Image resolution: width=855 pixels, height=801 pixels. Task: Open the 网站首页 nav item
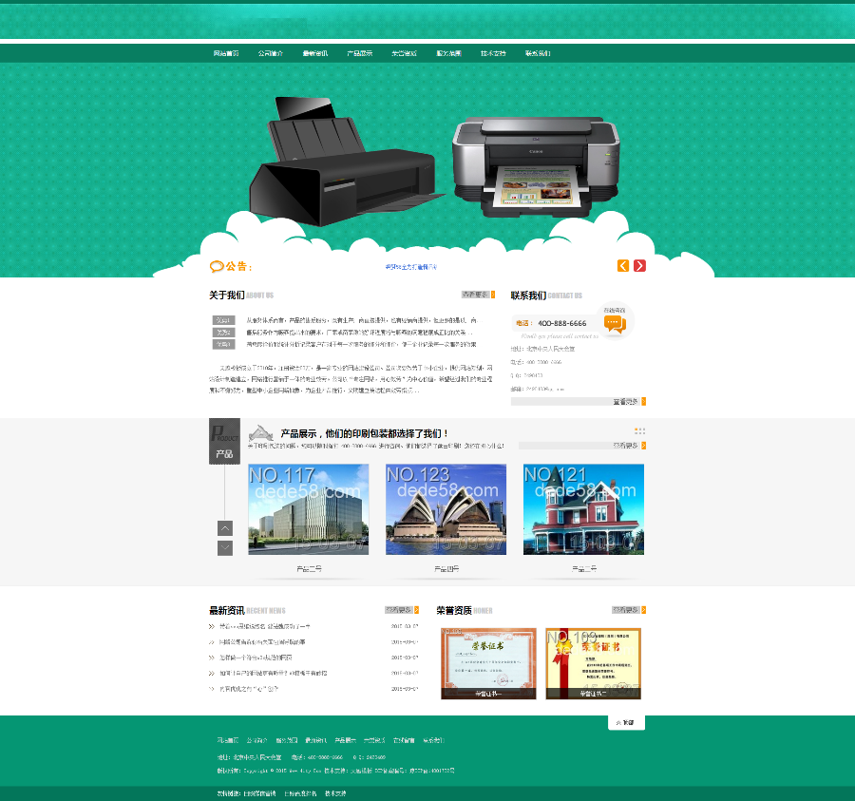pos(226,53)
